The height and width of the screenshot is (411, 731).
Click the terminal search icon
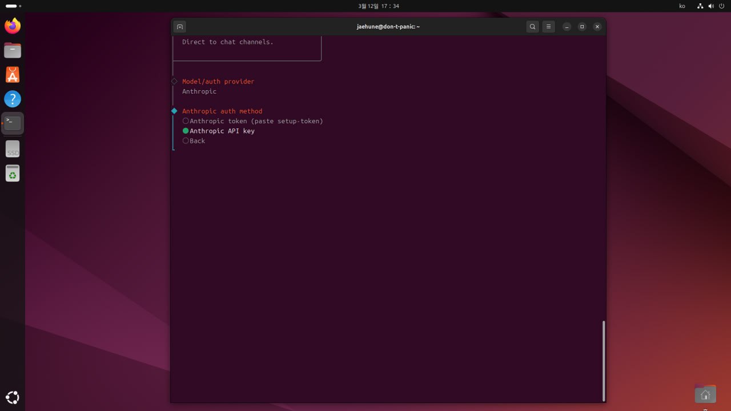(532, 27)
